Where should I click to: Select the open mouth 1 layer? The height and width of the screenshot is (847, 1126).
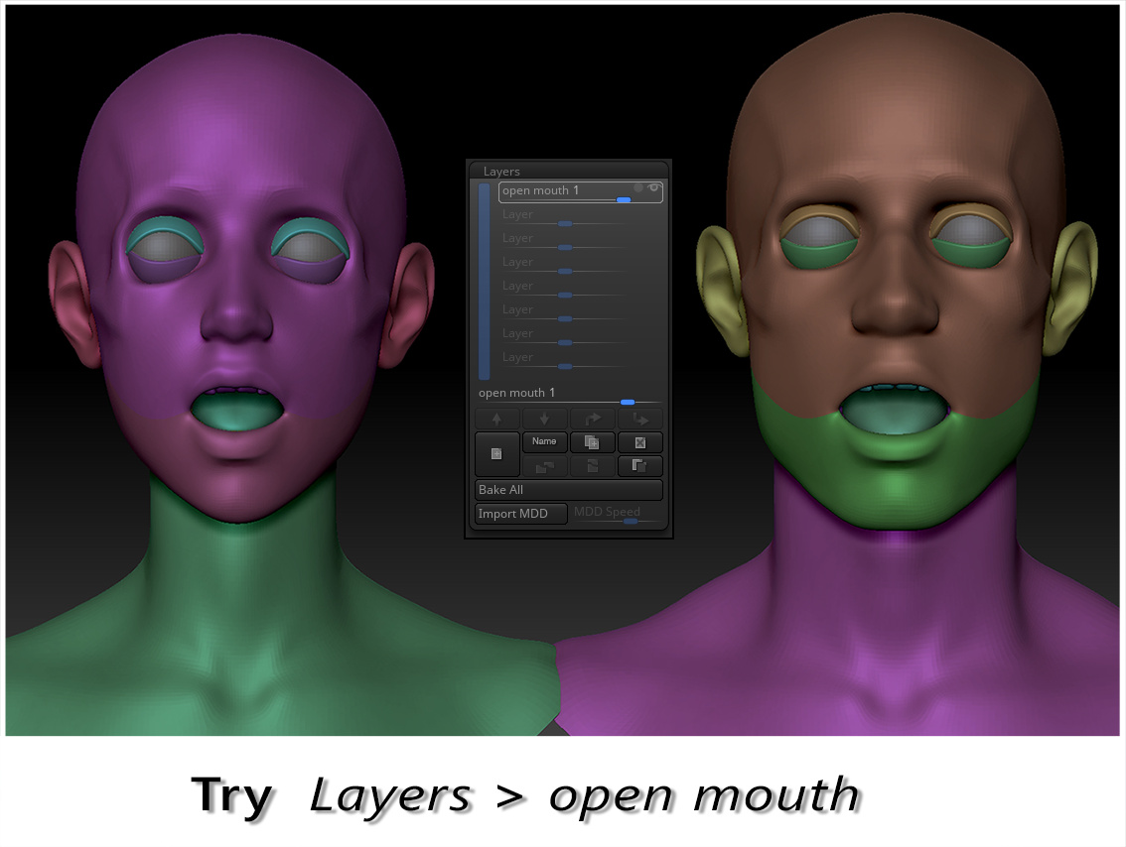580,191
